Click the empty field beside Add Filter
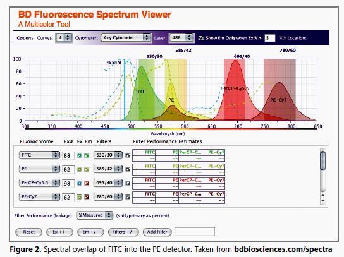This screenshot has width=344, height=257. coord(195,231)
